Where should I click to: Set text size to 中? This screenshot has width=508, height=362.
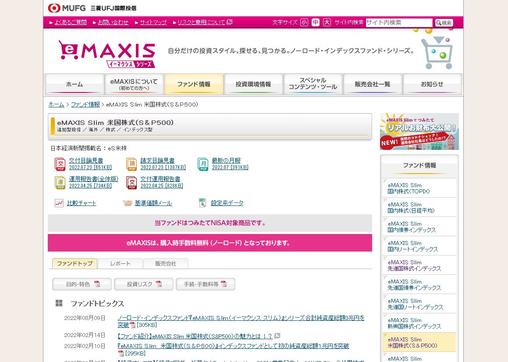click(x=315, y=22)
